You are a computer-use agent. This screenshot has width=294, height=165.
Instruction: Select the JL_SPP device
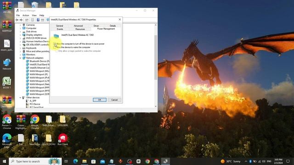click(31, 101)
